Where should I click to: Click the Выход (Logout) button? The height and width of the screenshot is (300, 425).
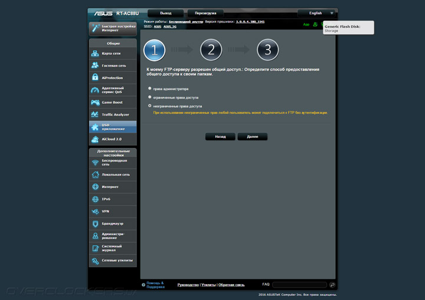pos(166,13)
